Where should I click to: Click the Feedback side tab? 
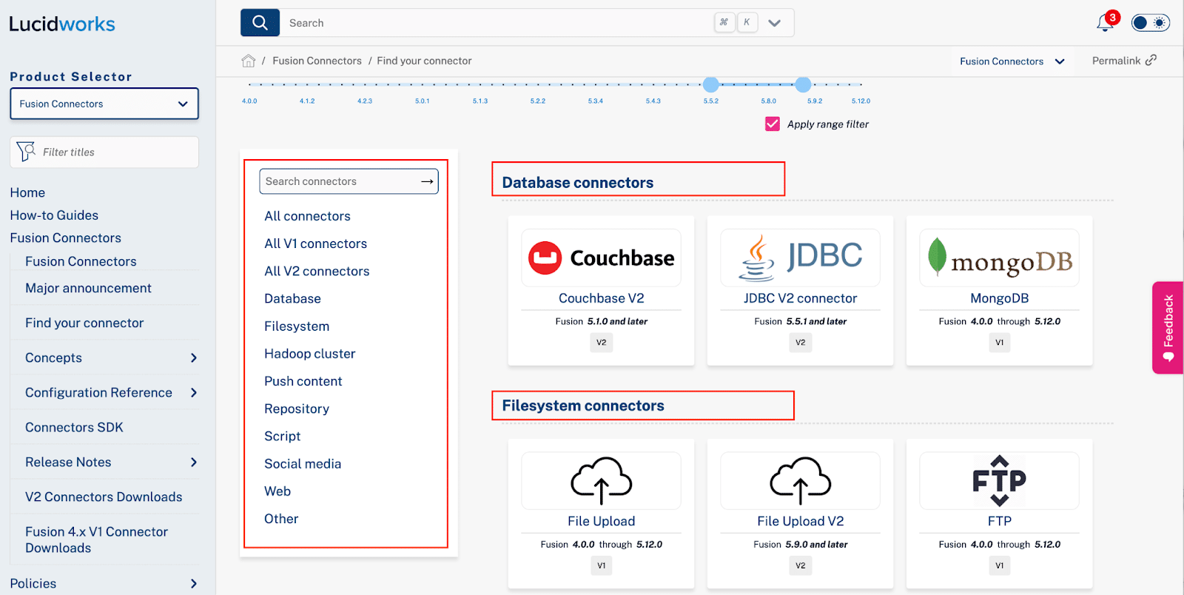pyautogui.click(x=1168, y=327)
